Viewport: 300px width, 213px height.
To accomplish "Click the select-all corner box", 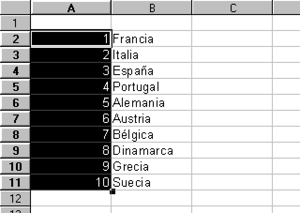I will pos(15,8).
